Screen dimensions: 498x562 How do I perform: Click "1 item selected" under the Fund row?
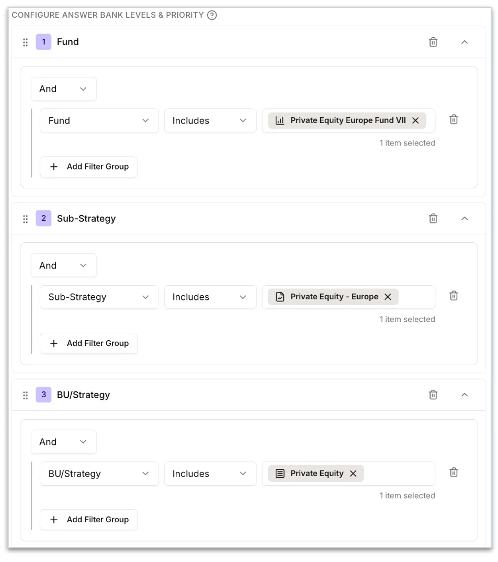pos(408,143)
